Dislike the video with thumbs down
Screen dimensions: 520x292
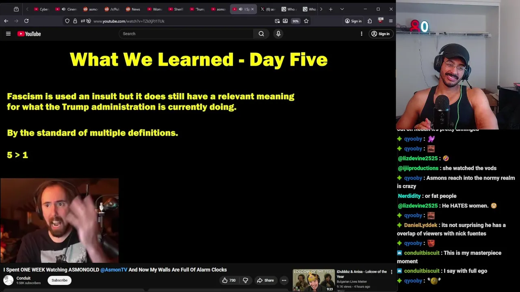tap(245, 280)
